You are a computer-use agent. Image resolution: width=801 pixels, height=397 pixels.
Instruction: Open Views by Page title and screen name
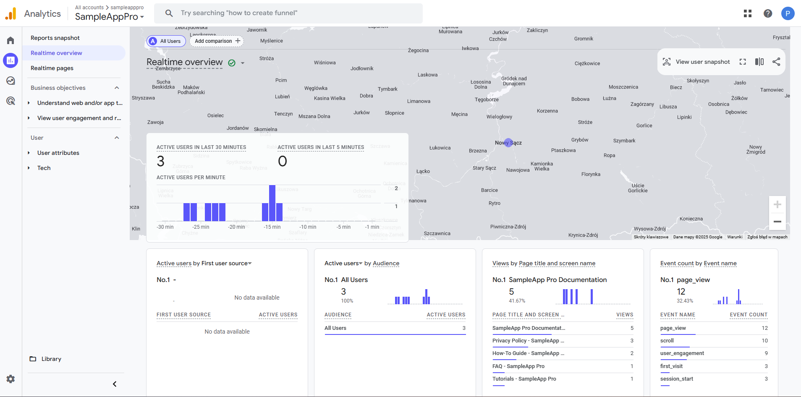point(544,263)
